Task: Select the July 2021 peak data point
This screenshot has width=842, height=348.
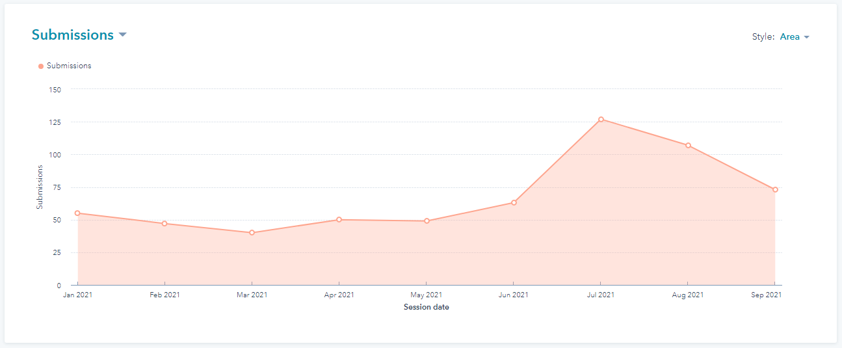Action: click(601, 119)
